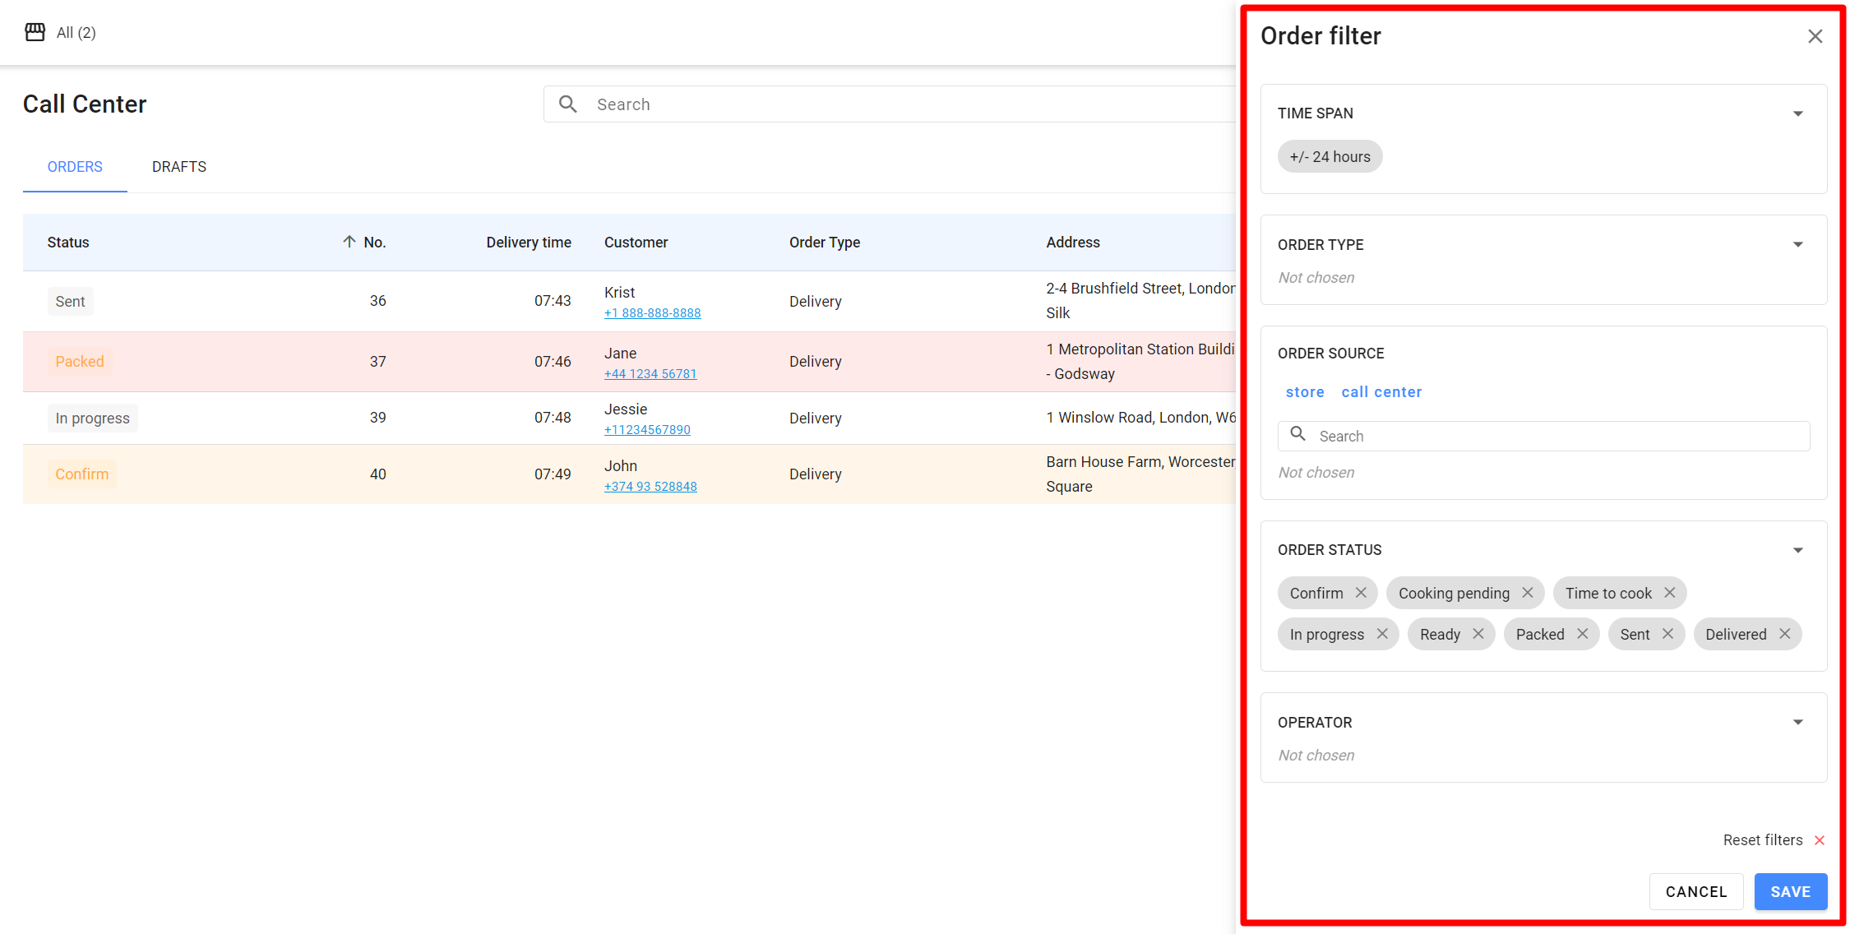Screen dimensions: 1850x934
Task: Click the Reset filters link
Action: (x=1763, y=840)
